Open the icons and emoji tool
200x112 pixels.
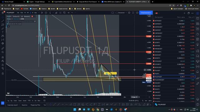coord(2,44)
